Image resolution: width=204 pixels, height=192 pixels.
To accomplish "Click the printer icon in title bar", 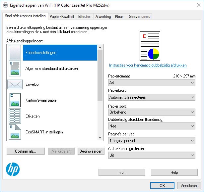I will tap(5, 5).
